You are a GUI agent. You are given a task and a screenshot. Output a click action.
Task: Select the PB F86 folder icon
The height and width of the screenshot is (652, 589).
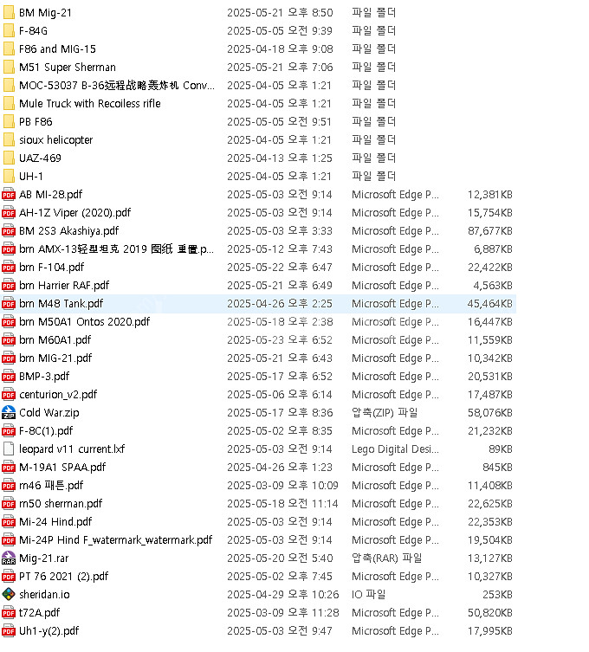(x=9, y=121)
